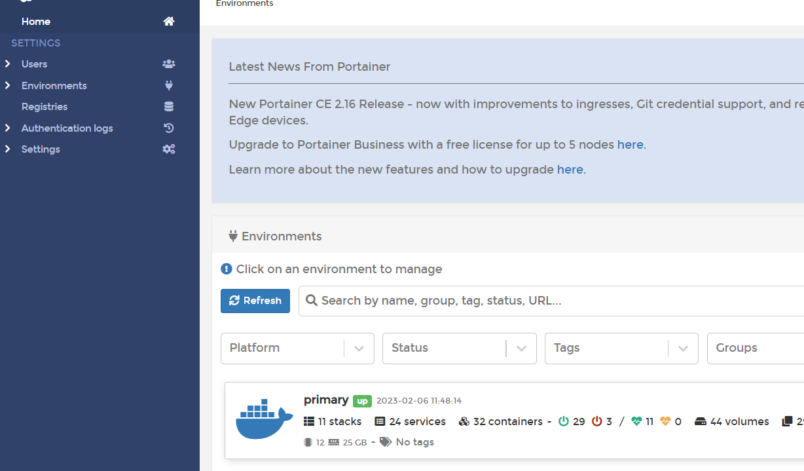The width and height of the screenshot is (804, 471).
Task: Expand the Environments sidebar section
Action: 8,86
